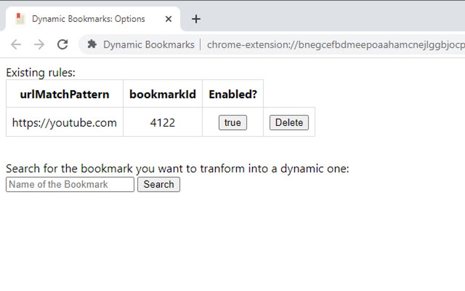The height and width of the screenshot is (291, 465).
Task: Click the Search button
Action: tap(158, 184)
